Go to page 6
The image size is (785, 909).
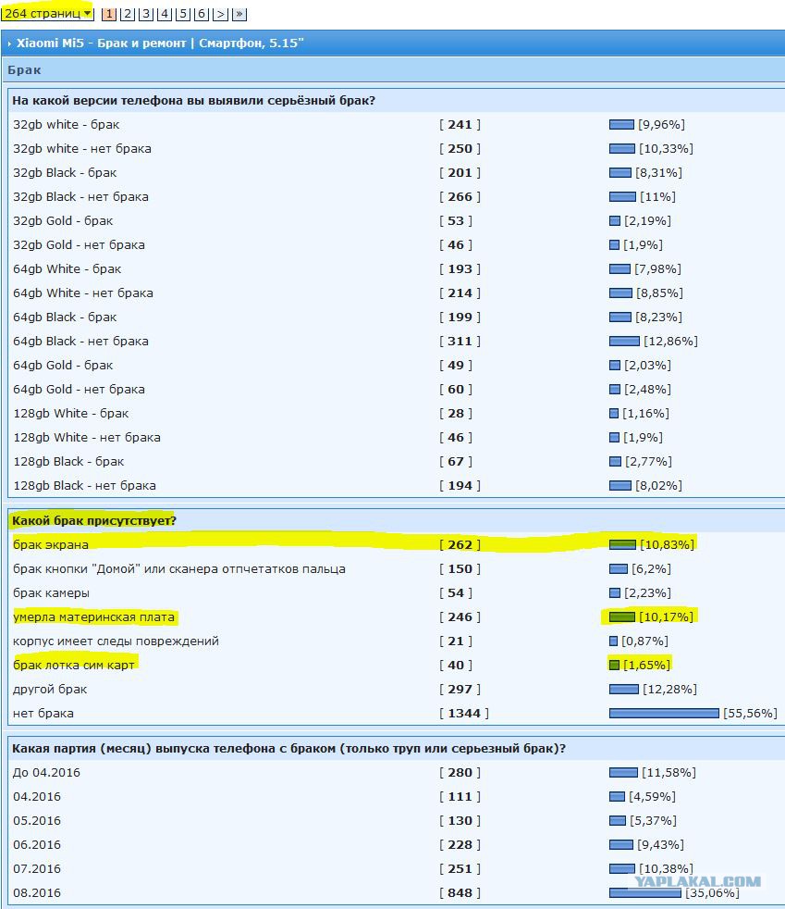coord(201,14)
